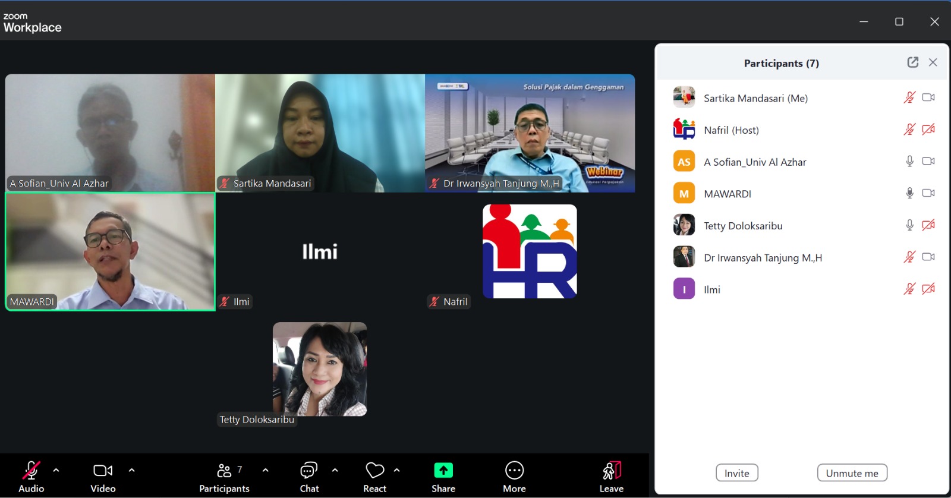Toggle Tetty Doloksaribu's disabled camera icon
The image size is (951, 498).
tap(928, 225)
